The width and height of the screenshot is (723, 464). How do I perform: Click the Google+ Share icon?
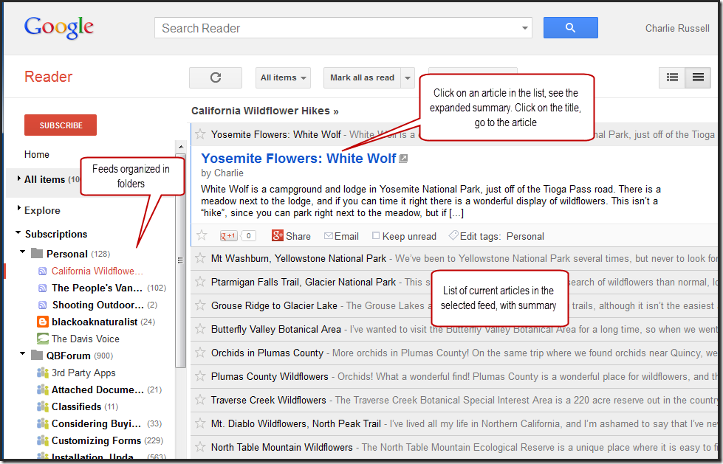pyautogui.click(x=278, y=235)
